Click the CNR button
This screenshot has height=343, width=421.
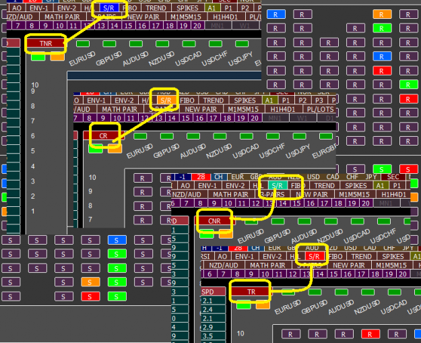[x=214, y=221]
